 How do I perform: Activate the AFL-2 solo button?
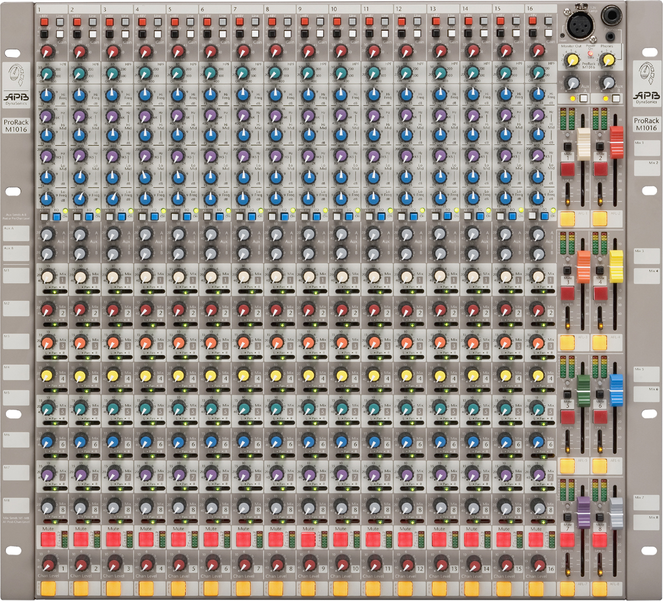[x=601, y=218]
